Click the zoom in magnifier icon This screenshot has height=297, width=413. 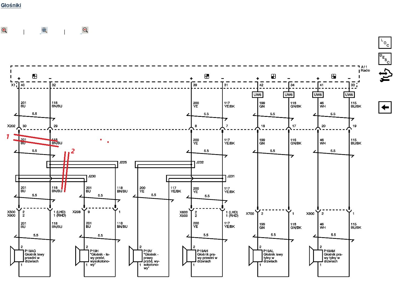4,30
